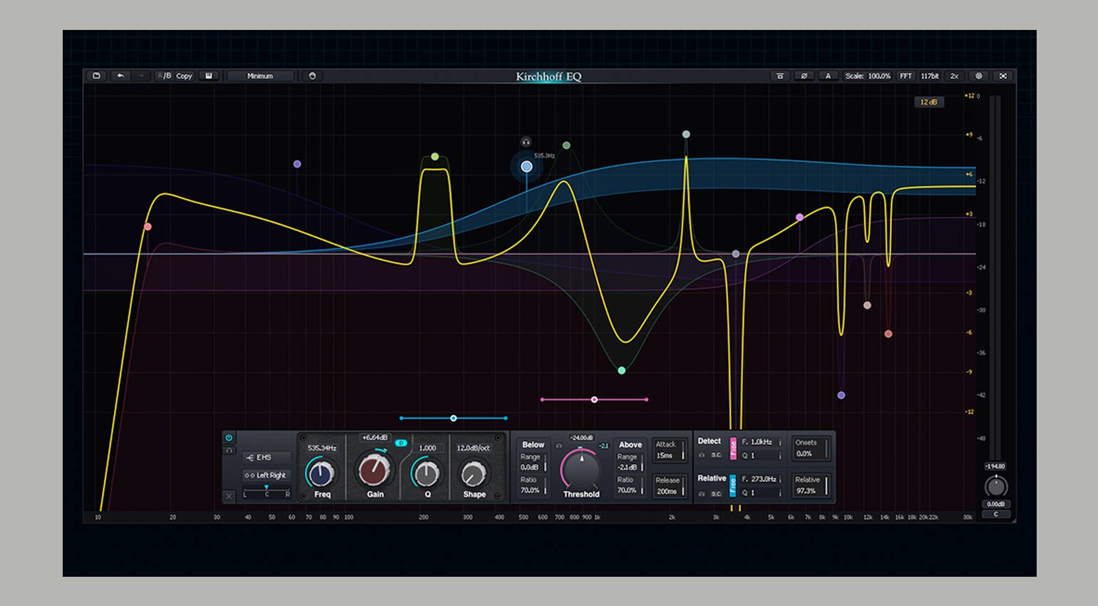The height and width of the screenshot is (606, 1098).
Task: Click the redo arrow icon
Action: pyautogui.click(x=141, y=76)
